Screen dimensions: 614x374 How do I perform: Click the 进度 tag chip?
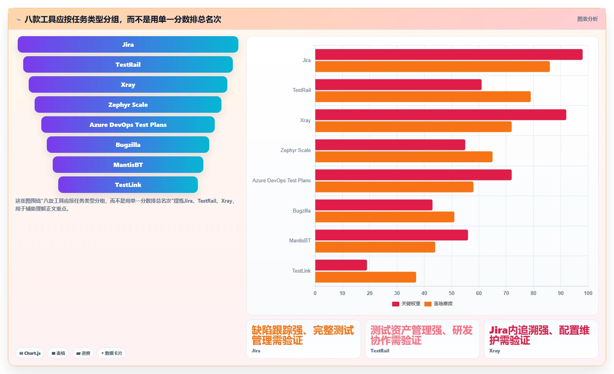[83, 353]
